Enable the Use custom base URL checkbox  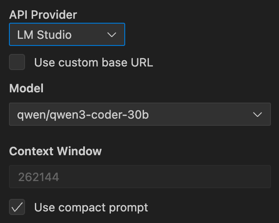tap(17, 62)
